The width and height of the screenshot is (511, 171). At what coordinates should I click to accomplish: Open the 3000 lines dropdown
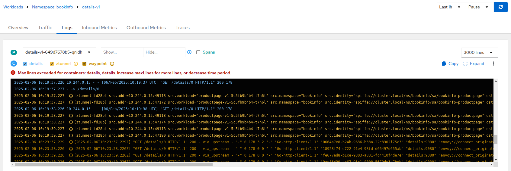coord(479,52)
